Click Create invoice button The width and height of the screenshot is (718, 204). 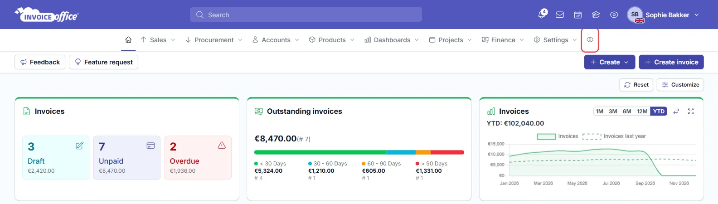coord(671,62)
